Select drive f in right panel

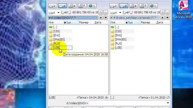tap(144, 6)
